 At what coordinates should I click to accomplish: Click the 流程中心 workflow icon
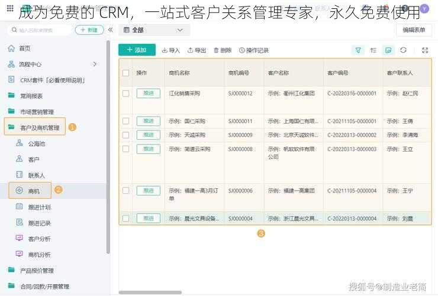pyautogui.click(x=11, y=65)
